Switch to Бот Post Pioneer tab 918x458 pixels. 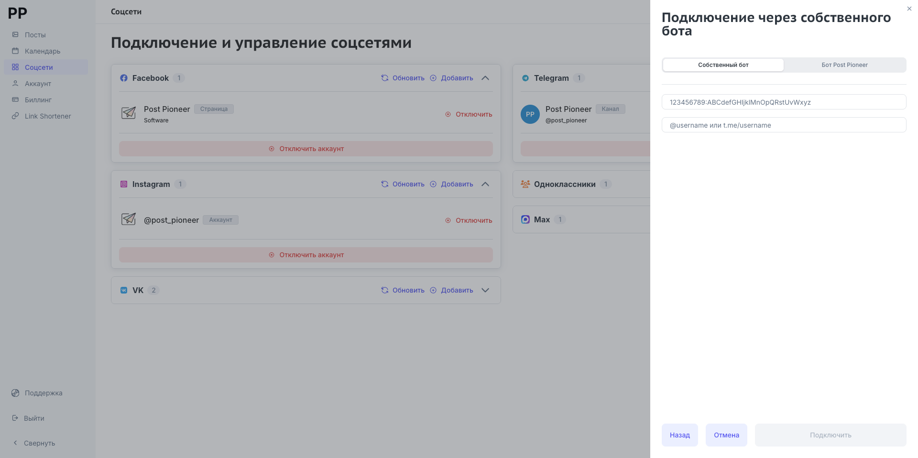[844, 65]
